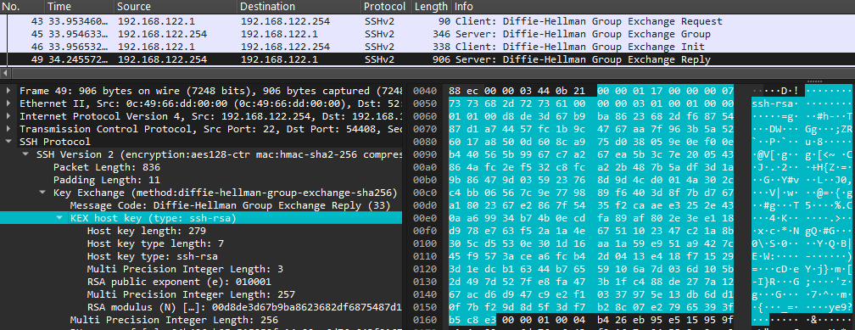Sort by the Destination column header
This screenshot has height=330, width=855.
point(299,7)
